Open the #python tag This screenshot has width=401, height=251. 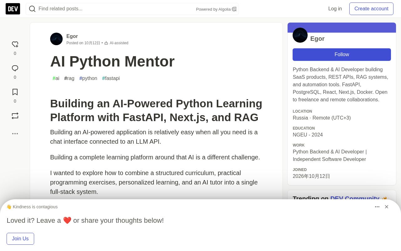88,78
